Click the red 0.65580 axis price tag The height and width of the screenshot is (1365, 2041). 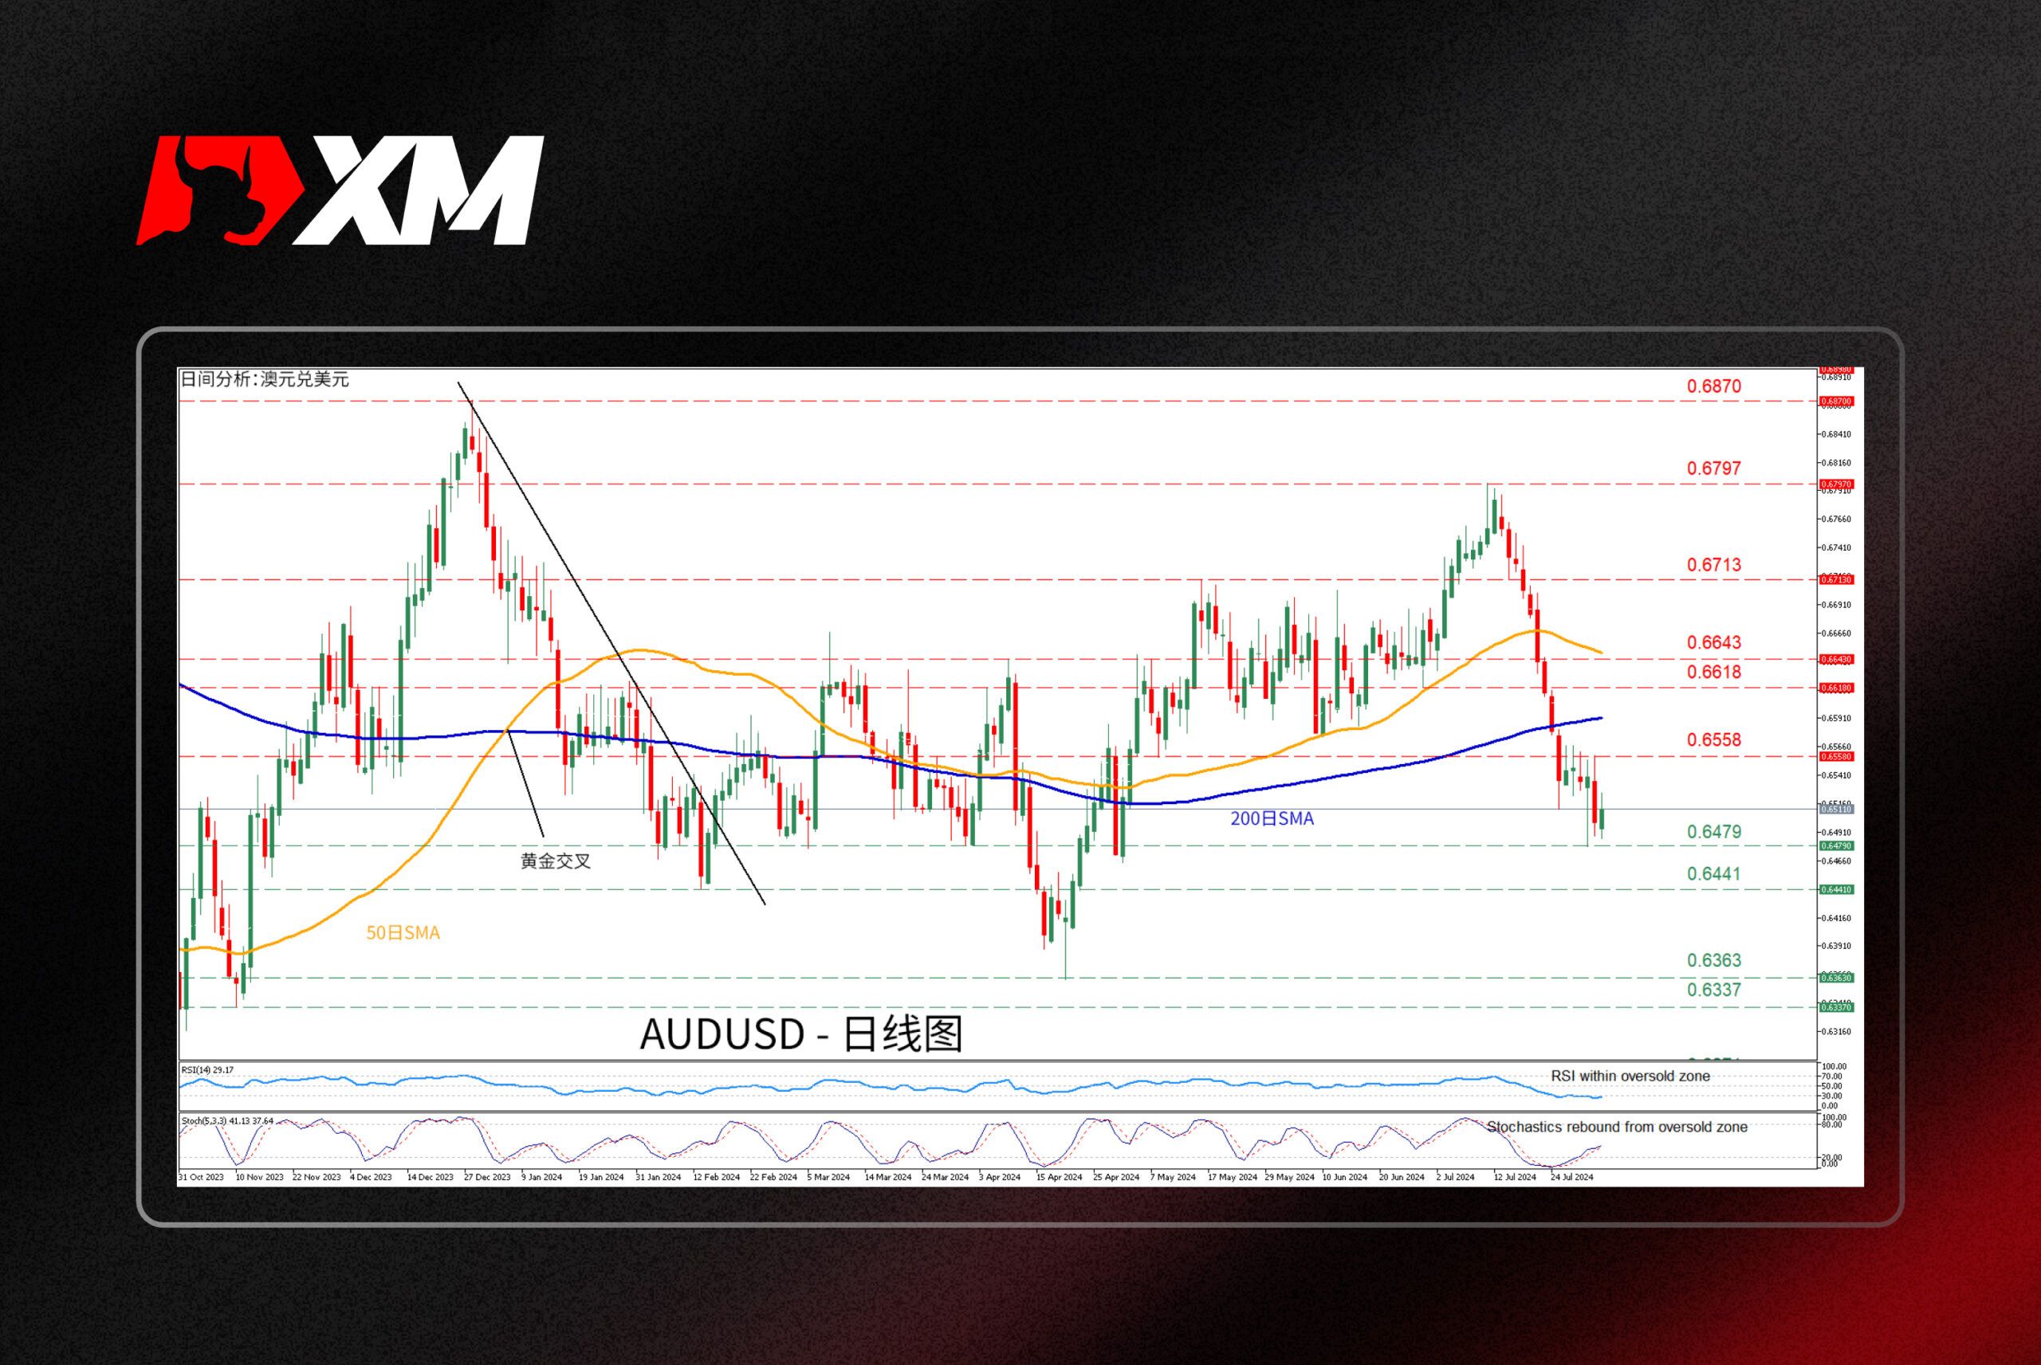[x=1837, y=757]
